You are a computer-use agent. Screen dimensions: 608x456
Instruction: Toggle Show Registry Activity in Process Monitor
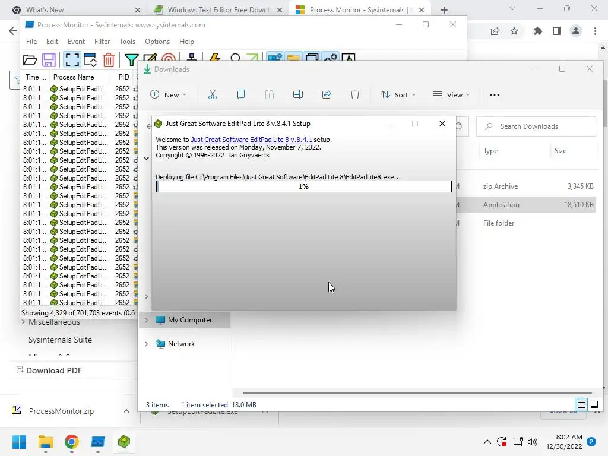[275, 58]
